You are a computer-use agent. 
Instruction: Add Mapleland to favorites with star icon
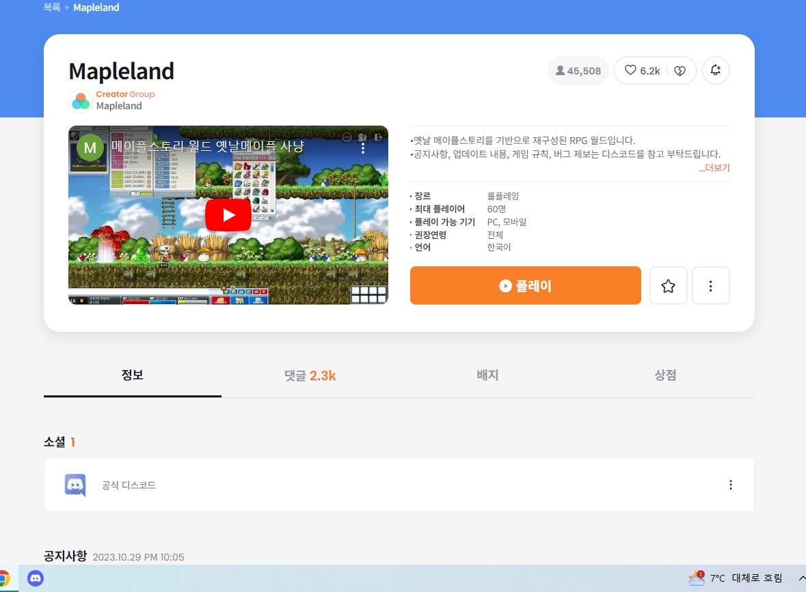(668, 285)
